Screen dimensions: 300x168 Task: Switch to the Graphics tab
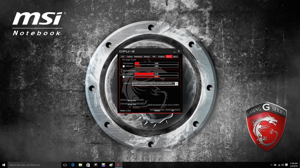(x=161, y=57)
